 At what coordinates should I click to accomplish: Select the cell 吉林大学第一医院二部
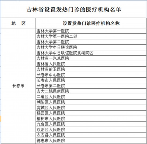91,36
